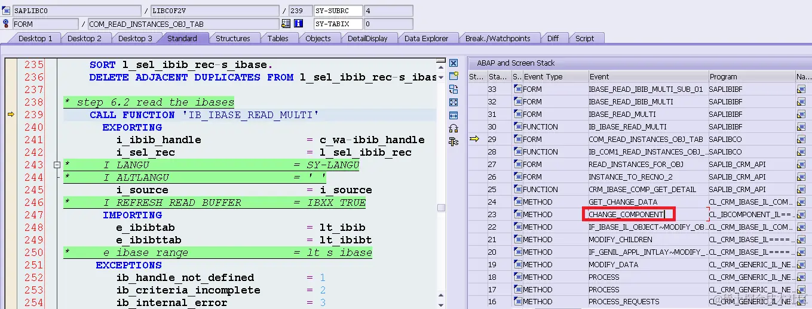Switch to Desktop 2 tab
812x309 pixels.
[x=84, y=38]
